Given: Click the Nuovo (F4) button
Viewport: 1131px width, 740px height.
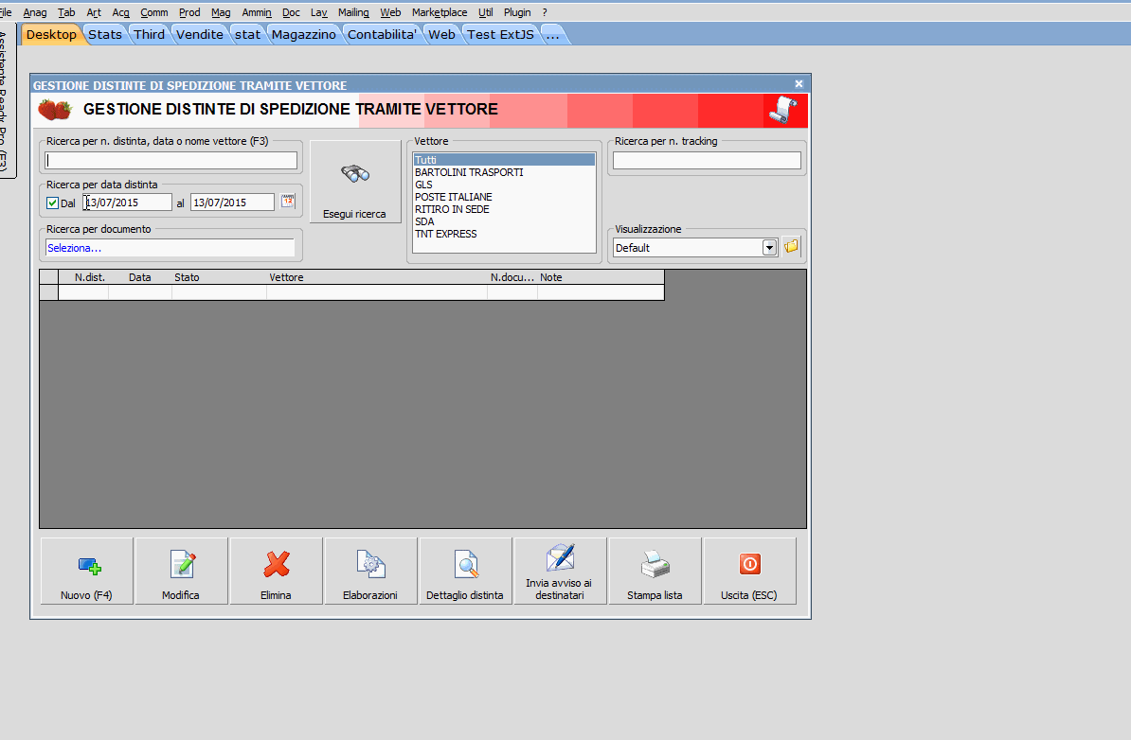Looking at the screenshot, I should pos(86,571).
